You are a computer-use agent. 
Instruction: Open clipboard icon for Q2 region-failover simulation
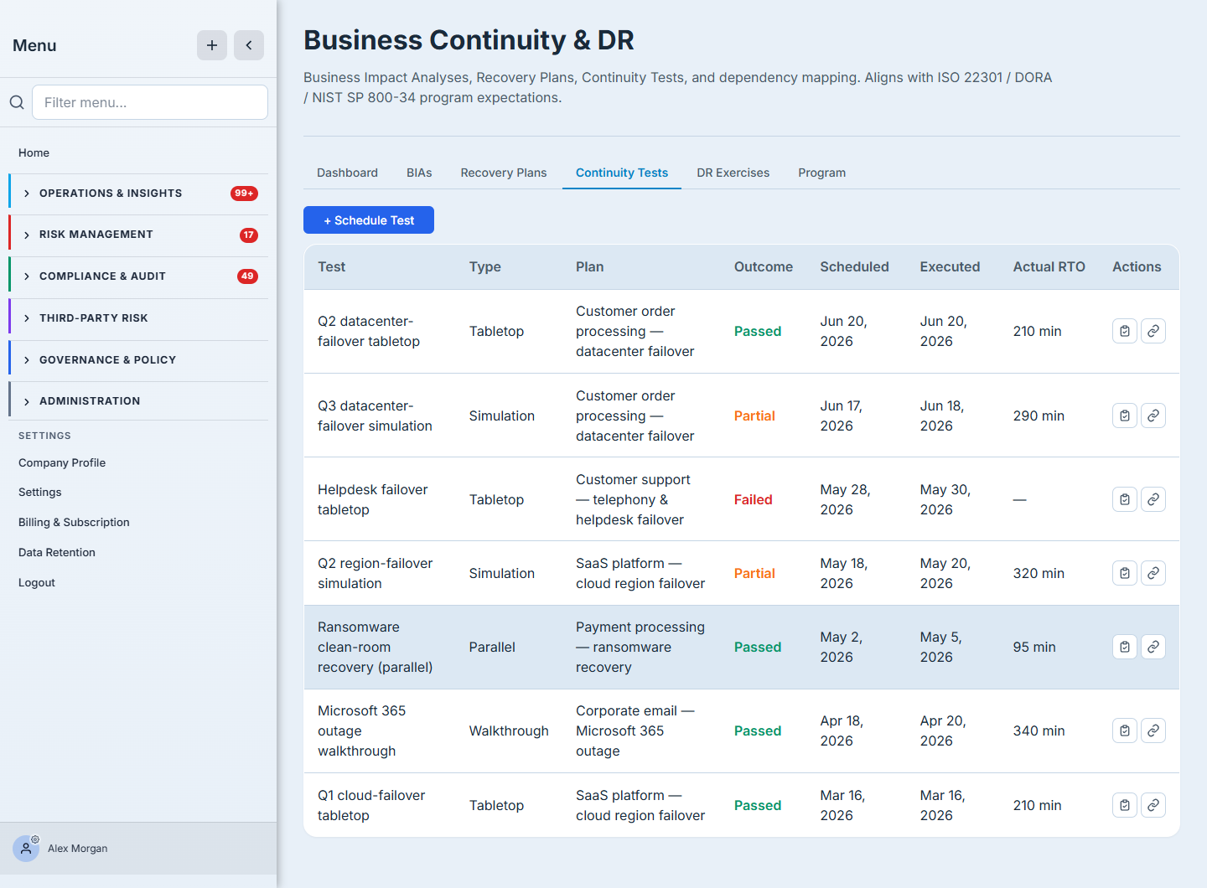[1125, 573]
